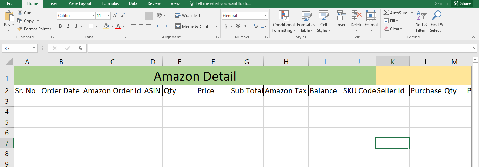479x167 pixels.
Task: Decrease indent in Alignment group
Action: point(159,26)
